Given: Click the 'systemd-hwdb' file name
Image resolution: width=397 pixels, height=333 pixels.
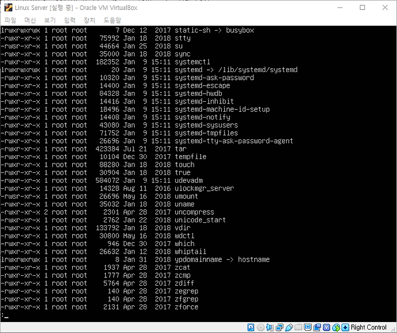Looking at the screenshot, I should (x=198, y=94).
